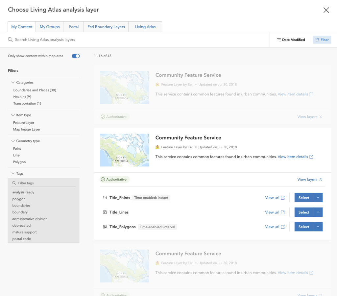Toggle Only show content within map area
Screen dimensions: 337x296
[76, 56]
